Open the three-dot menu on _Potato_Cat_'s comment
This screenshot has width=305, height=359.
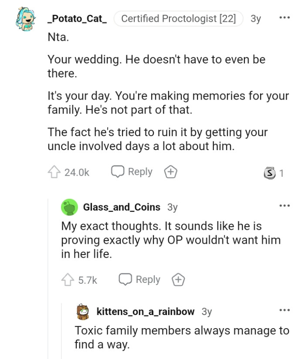click(x=285, y=17)
